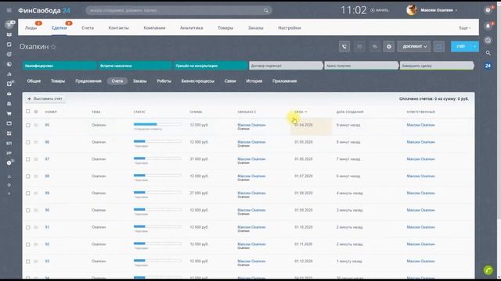Screen dimensions: 501x281
Task: Click the user avatar photo
Action: click(x=412, y=10)
